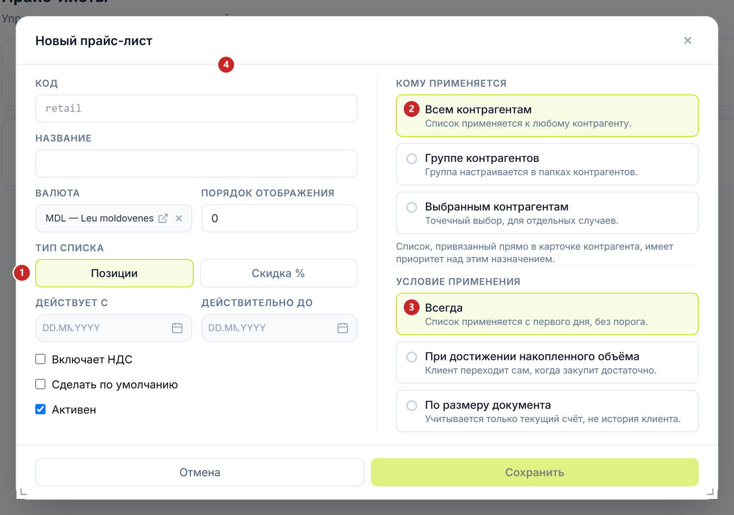Select Всем контрагентам option
734x515 pixels.
click(x=547, y=116)
